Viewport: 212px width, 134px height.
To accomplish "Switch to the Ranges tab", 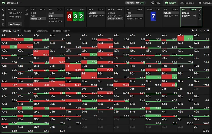I will tap(28, 31).
